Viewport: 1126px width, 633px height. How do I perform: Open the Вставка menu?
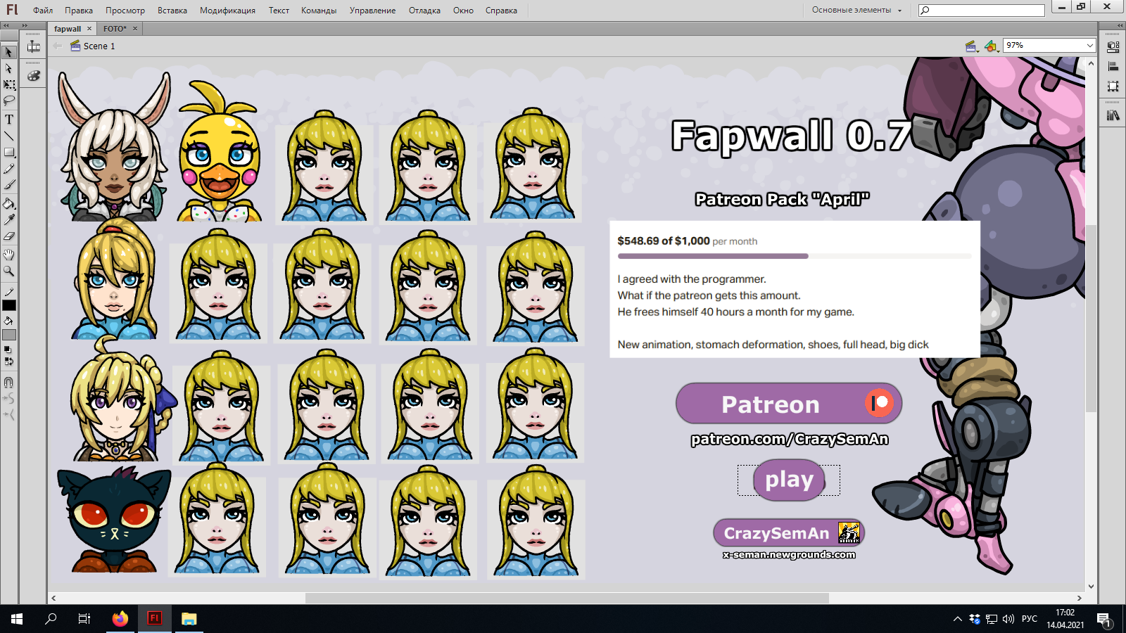tap(172, 11)
